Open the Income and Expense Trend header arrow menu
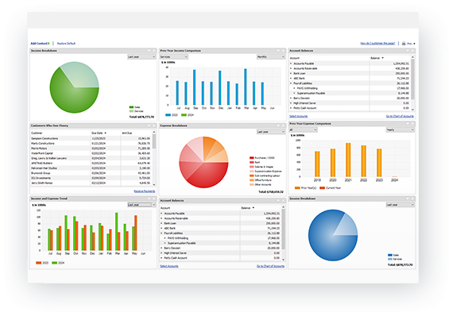453x316 pixels. coord(149,198)
